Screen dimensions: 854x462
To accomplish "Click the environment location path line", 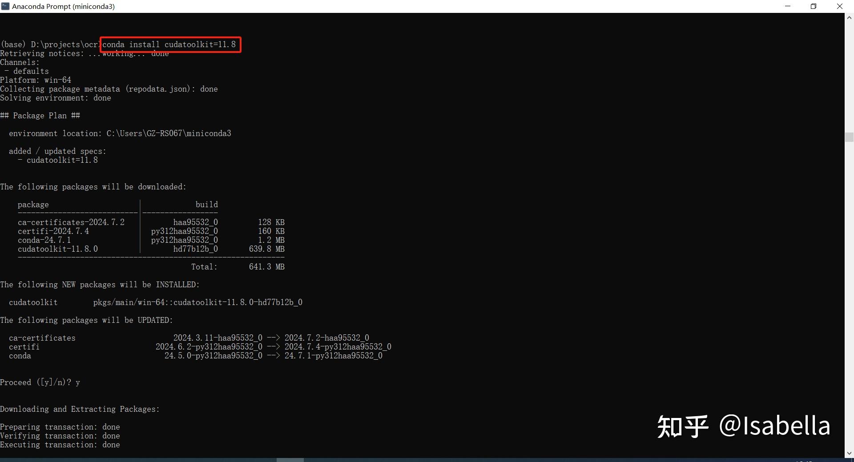I will tap(120, 133).
